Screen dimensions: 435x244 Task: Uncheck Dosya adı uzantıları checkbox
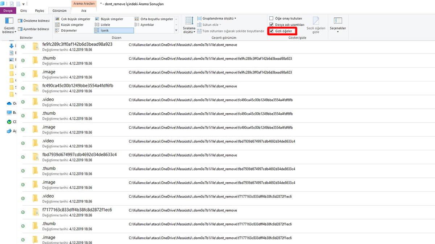(272, 25)
